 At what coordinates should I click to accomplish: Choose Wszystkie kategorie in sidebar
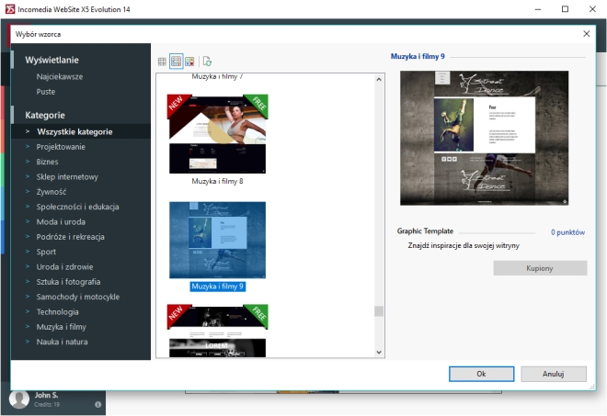click(74, 131)
